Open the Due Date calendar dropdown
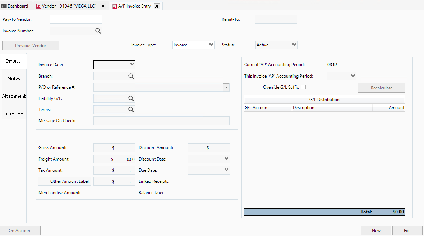This screenshot has height=236, width=424. click(226, 170)
